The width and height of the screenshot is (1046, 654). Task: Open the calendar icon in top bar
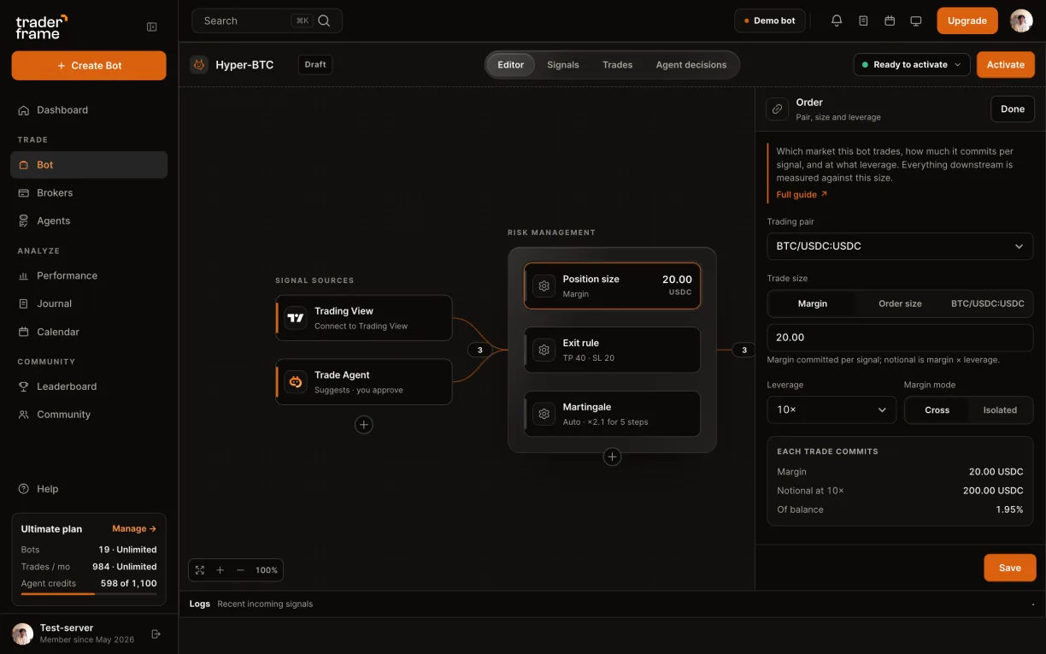(x=890, y=21)
